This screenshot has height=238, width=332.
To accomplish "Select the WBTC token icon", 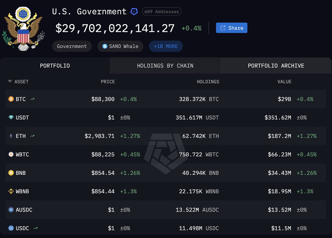I will (11, 154).
